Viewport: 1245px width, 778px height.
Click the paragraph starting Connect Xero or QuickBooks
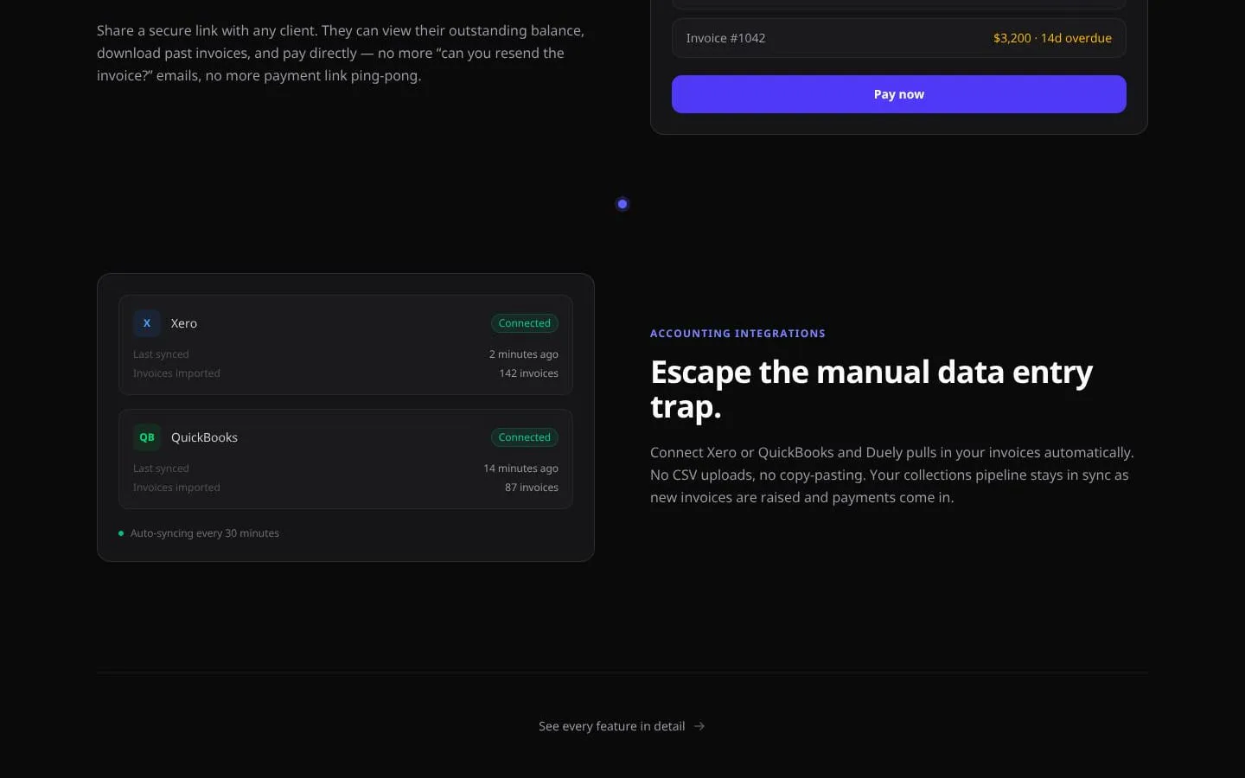pos(892,475)
